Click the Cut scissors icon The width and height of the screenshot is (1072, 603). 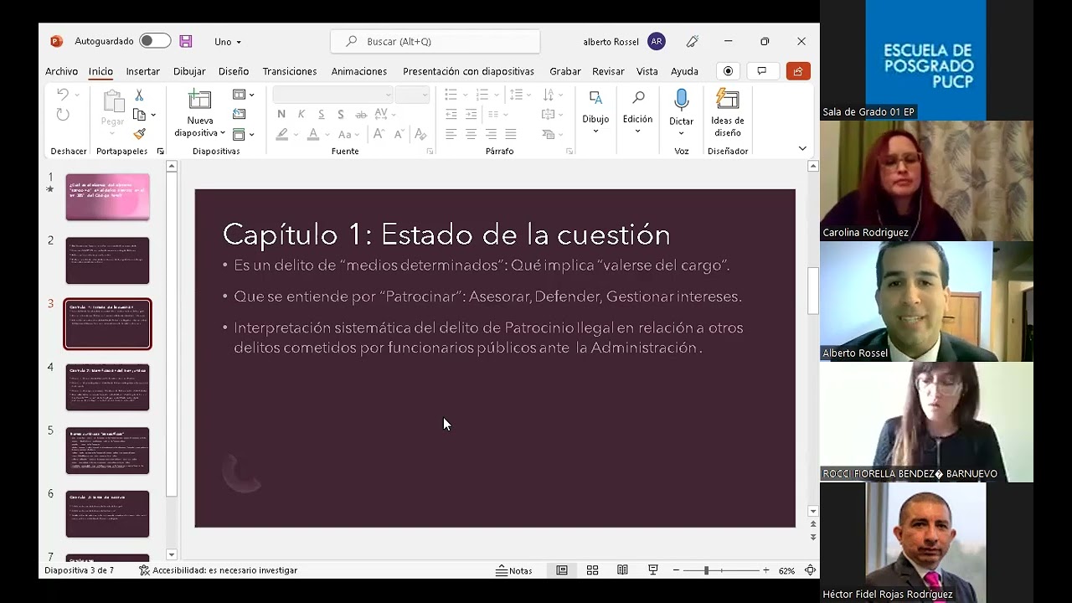click(139, 95)
